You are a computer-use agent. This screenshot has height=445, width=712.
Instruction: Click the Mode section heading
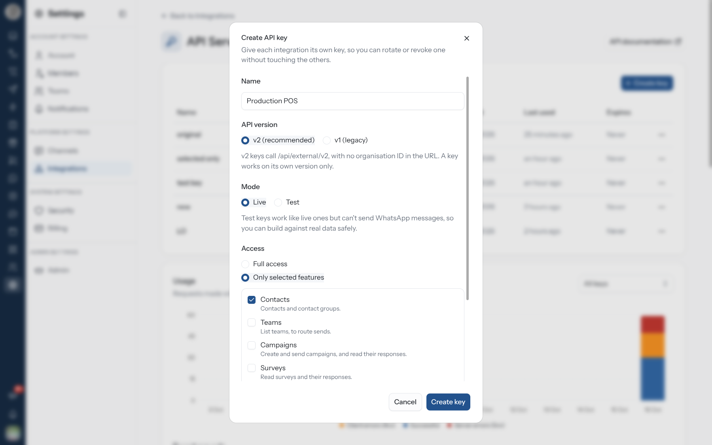[250, 187]
